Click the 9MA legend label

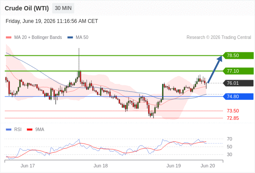click(x=40, y=130)
